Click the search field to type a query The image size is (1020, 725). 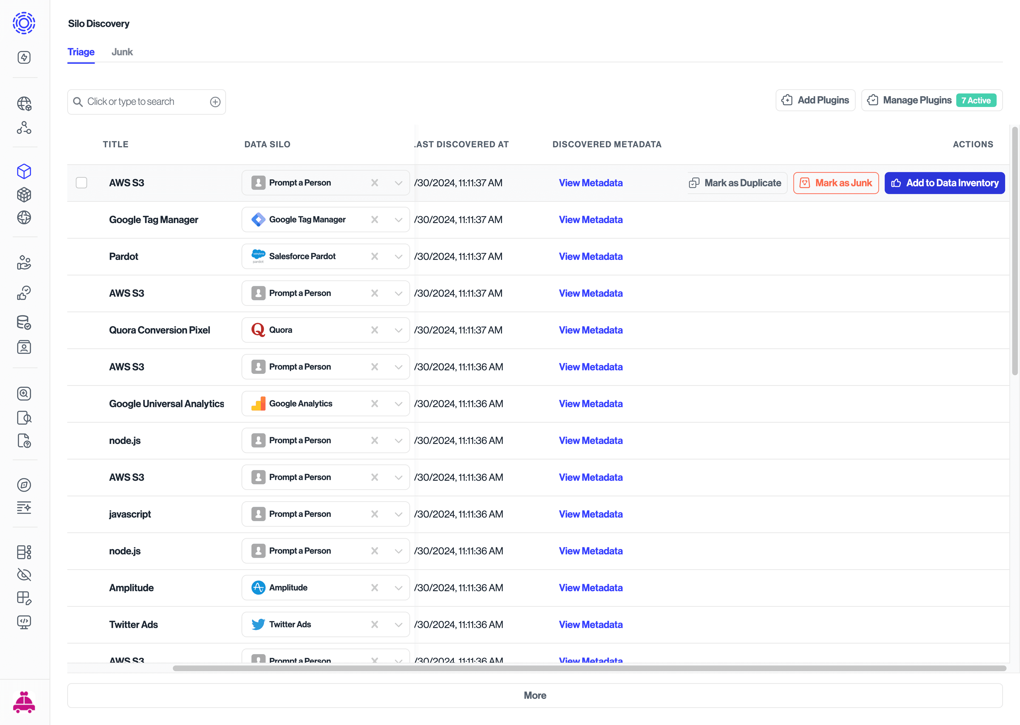click(143, 102)
